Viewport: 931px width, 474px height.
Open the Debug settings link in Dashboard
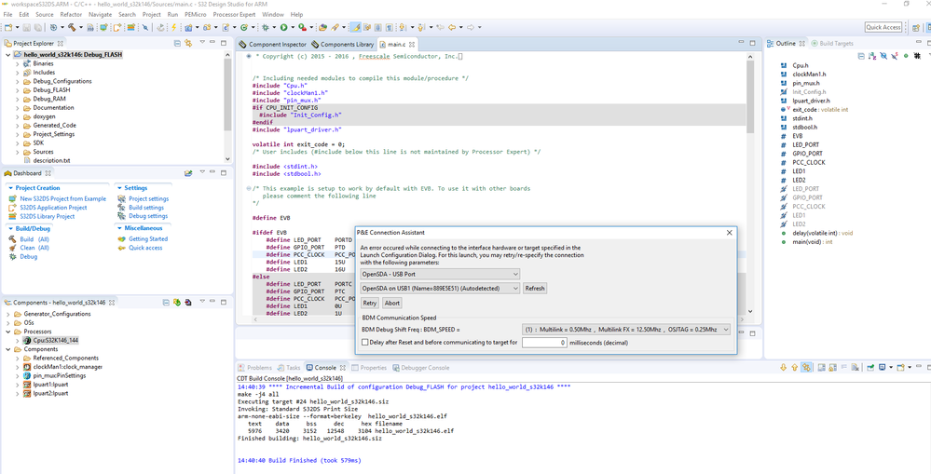[x=147, y=216]
